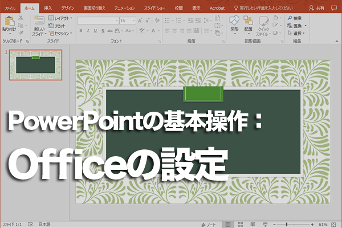The height and width of the screenshot is (228, 342).
Task: Toggle Underline formatting
Action: [95, 31]
